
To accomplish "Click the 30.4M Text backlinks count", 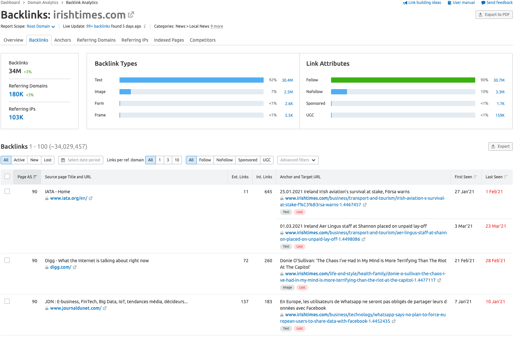I will (287, 80).
